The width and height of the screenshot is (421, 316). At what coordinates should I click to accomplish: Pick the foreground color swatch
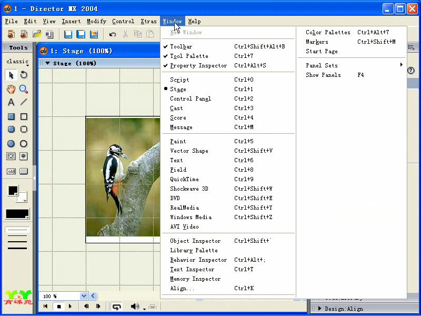pos(13,191)
